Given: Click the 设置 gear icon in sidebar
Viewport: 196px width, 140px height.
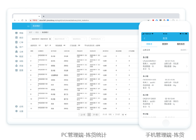Looking at the screenshot, I should pyautogui.click(x=17, y=111).
